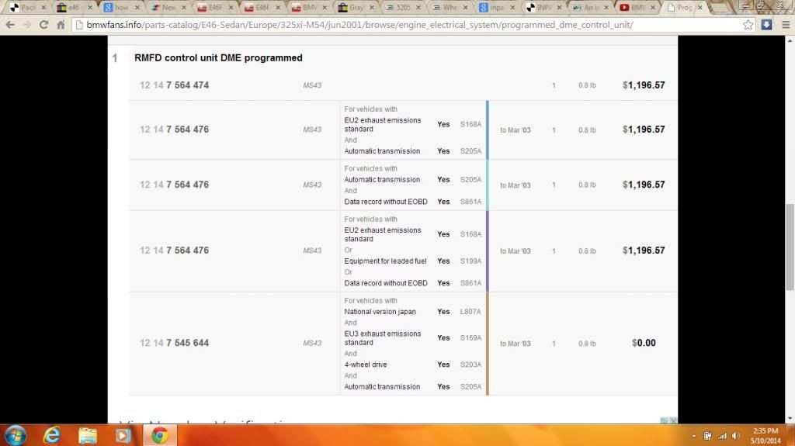
Task: Close the YouTube BMW tab
Action: [653, 8]
